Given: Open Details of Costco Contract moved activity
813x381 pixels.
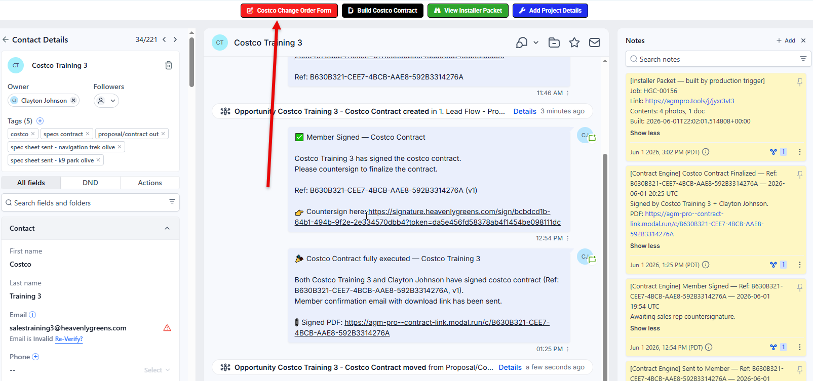Looking at the screenshot, I should tap(510, 367).
